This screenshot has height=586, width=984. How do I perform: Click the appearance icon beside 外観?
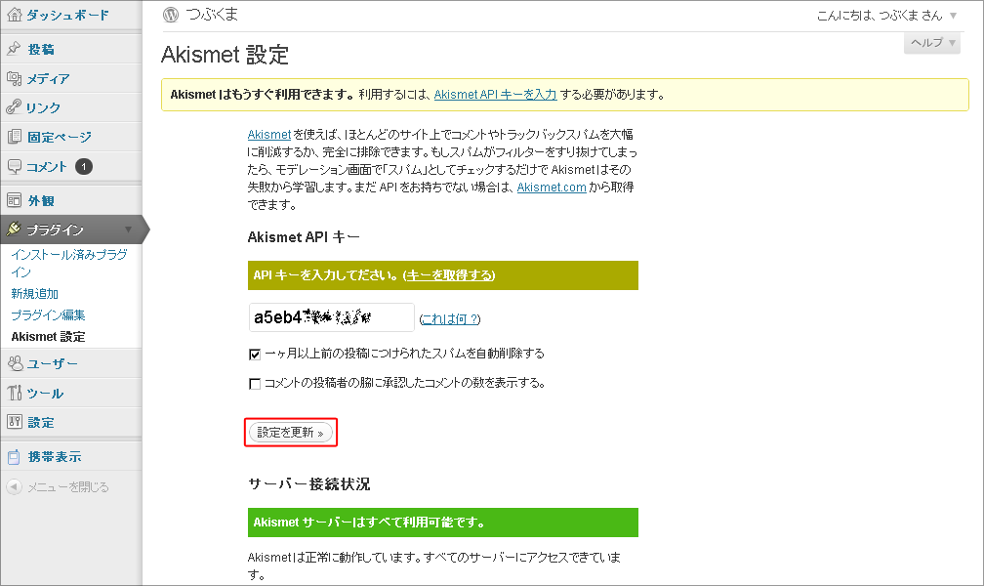click(x=14, y=200)
